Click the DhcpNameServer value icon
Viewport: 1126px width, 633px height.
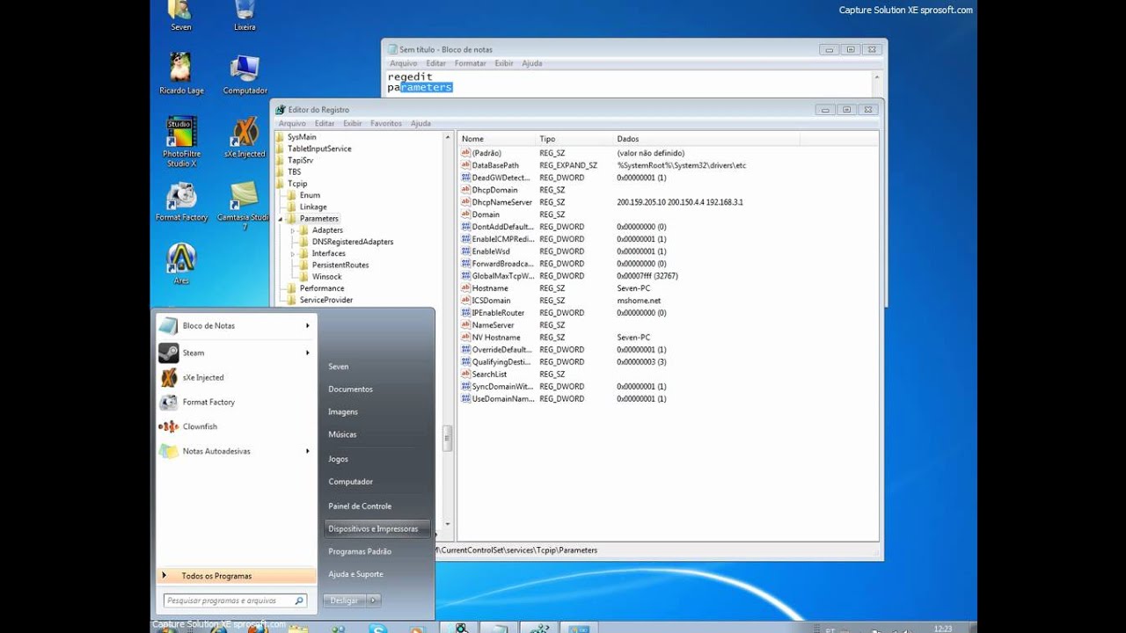coord(466,202)
